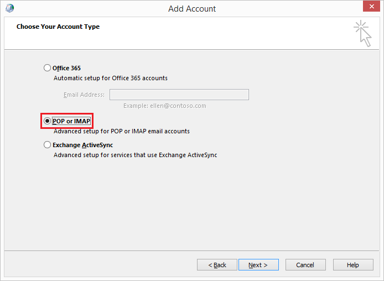This screenshot has width=384, height=281.
Task: Click 'Advanced setup for POP or IMAP' description
Action: (122, 131)
